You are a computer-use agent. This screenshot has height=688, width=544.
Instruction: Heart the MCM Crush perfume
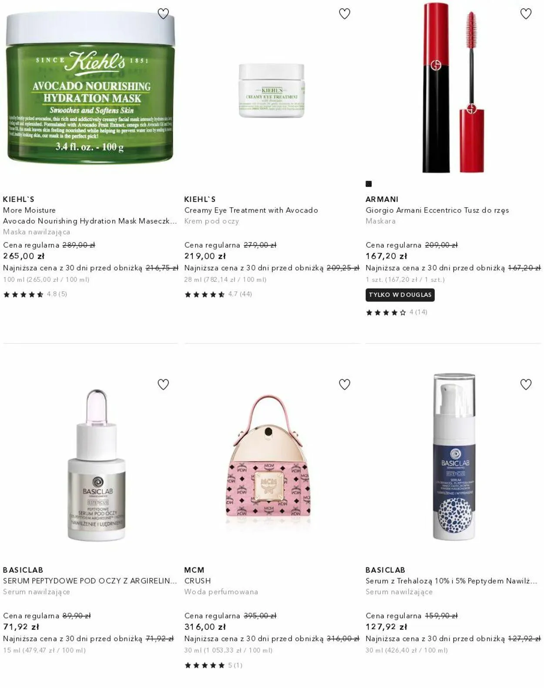point(344,384)
